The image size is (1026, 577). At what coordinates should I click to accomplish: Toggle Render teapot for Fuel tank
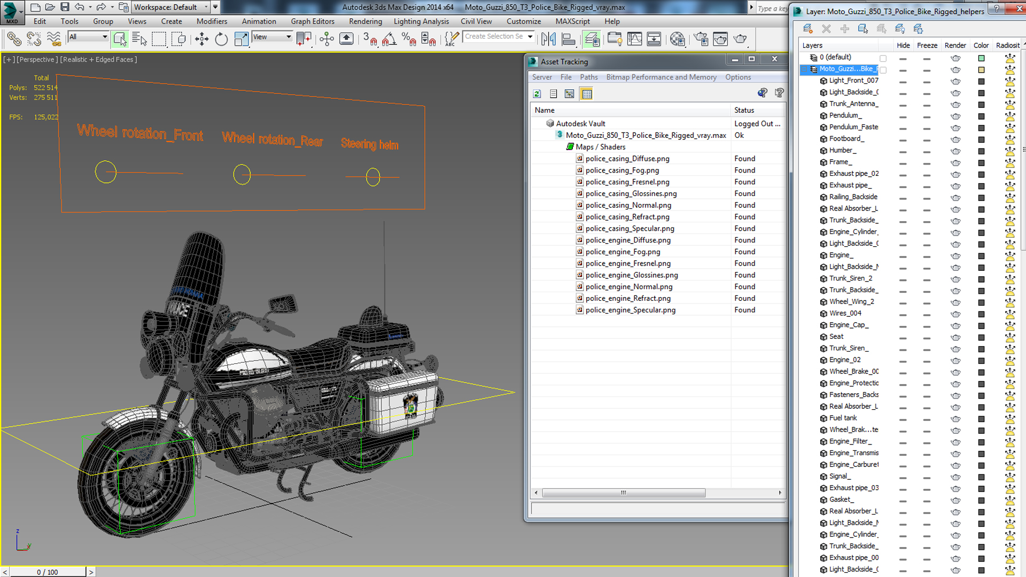(x=955, y=419)
